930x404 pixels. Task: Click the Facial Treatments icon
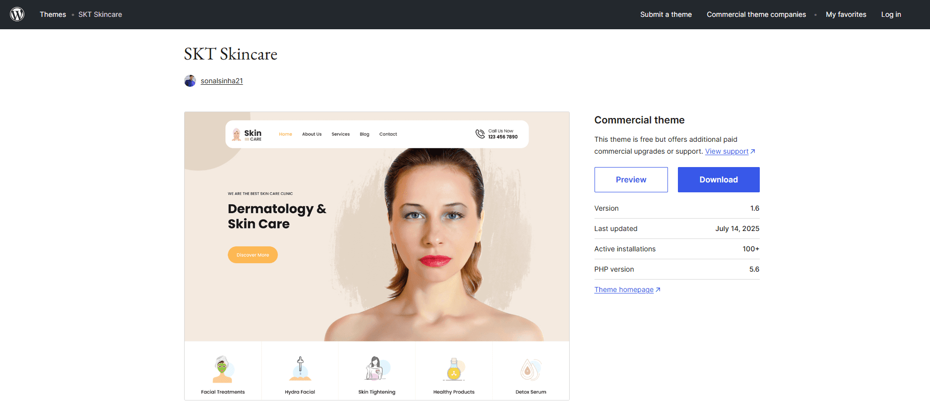222,369
